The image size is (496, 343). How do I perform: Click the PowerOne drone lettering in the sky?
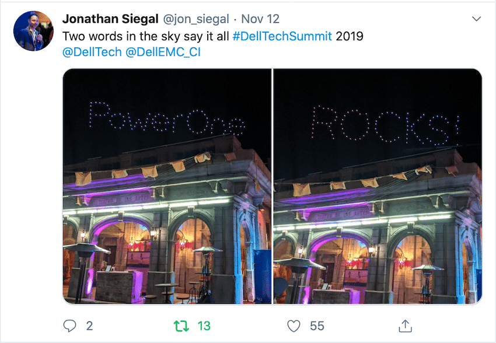(167, 118)
